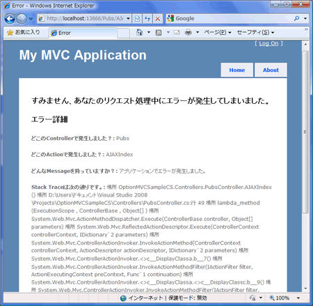Expand the zoom level dropdown arrow
The image size is (313, 306).
298,298
